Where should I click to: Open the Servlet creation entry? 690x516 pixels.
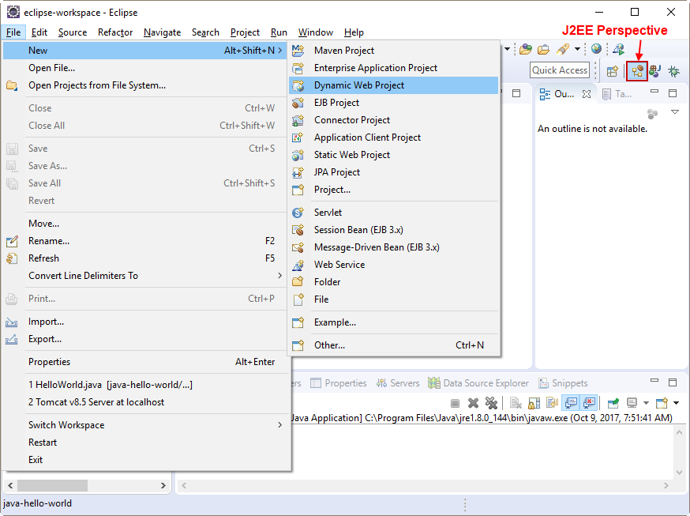(393, 213)
